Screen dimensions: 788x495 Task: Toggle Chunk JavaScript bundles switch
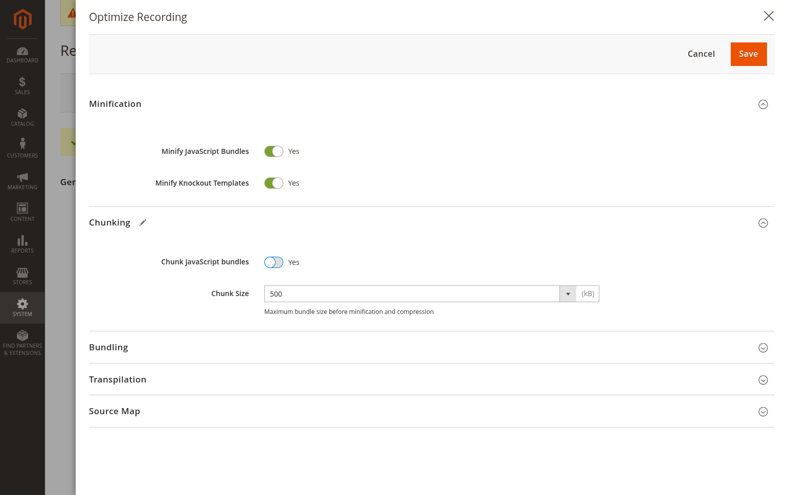coord(274,262)
